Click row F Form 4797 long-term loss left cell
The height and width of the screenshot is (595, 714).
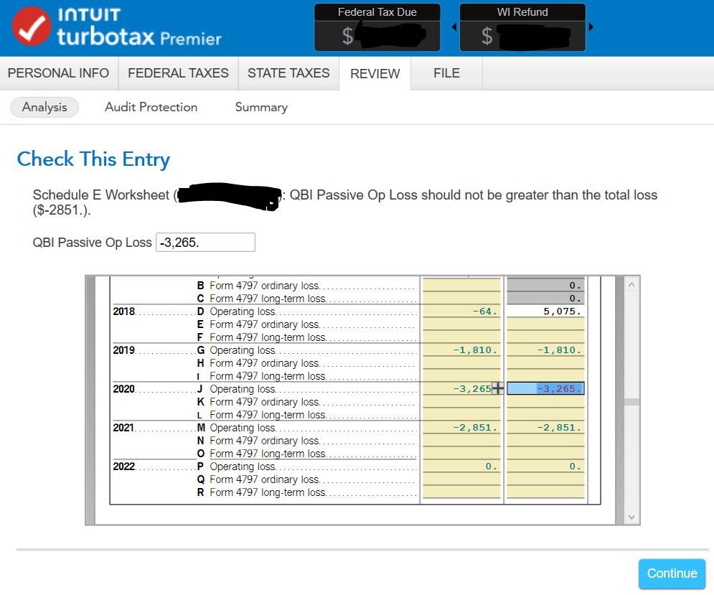(x=461, y=337)
